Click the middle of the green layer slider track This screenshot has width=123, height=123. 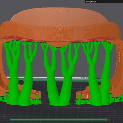[58, 120]
